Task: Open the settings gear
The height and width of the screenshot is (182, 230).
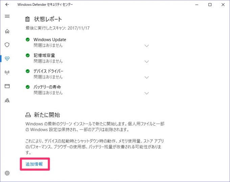Action: [7, 173]
